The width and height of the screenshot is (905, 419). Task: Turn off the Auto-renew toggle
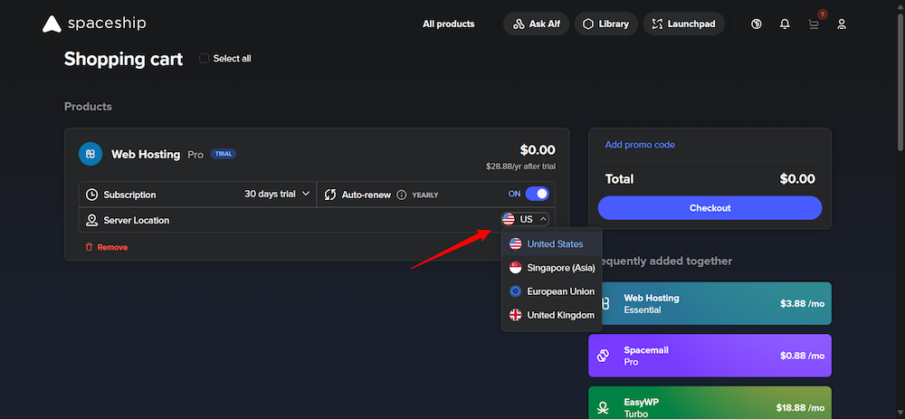click(x=537, y=194)
